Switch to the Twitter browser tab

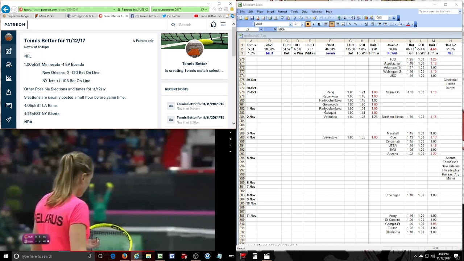tap(173, 16)
